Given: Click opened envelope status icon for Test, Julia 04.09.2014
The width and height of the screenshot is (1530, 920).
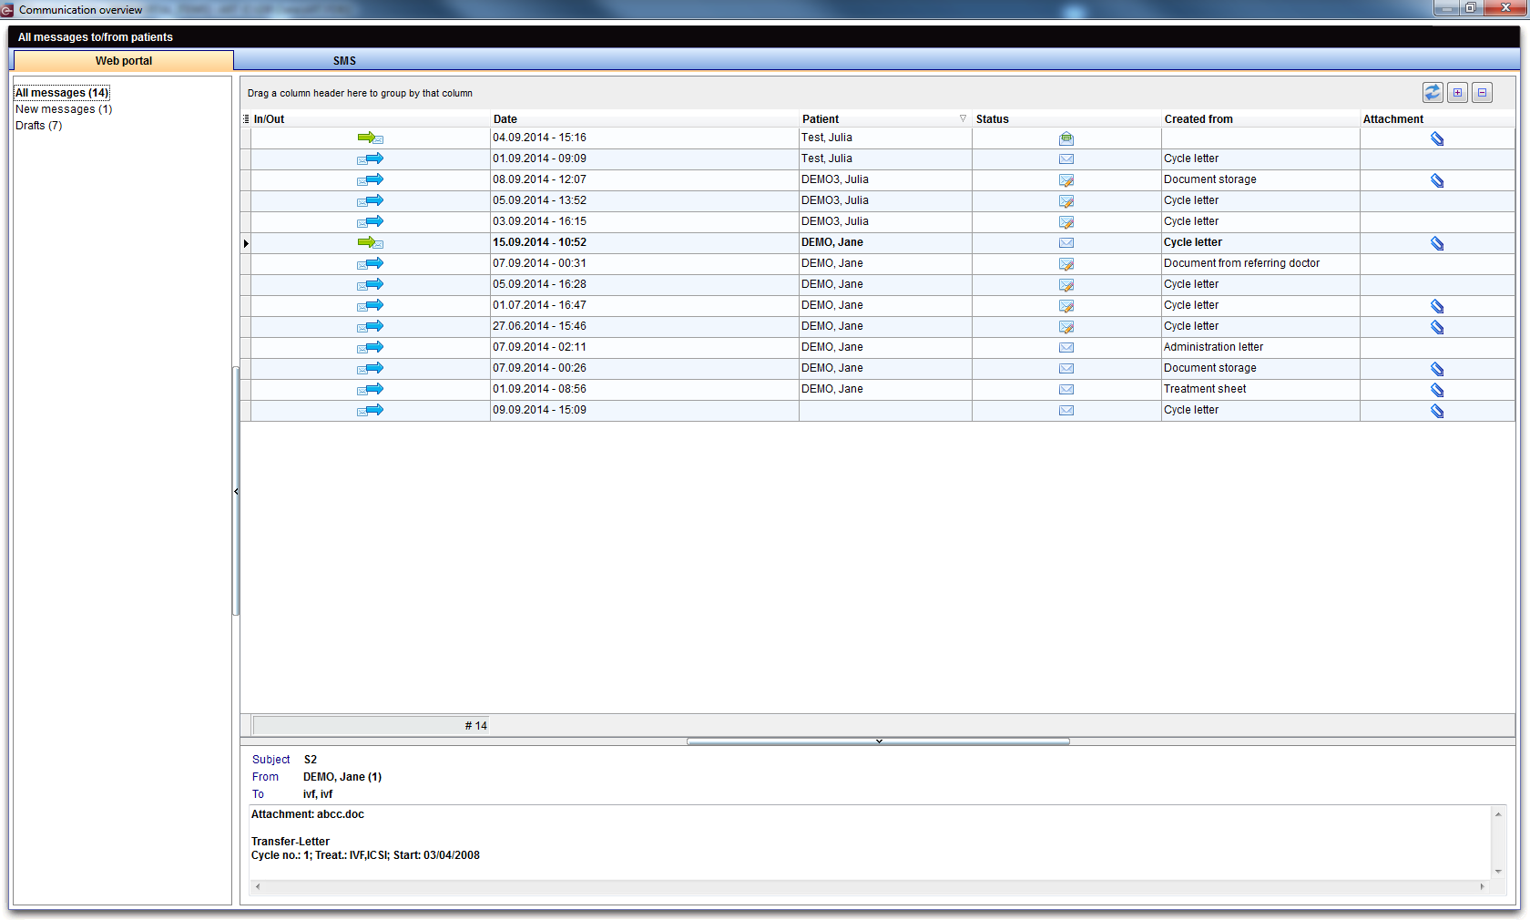Looking at the screenshot, I should [x=1066, y=138].
